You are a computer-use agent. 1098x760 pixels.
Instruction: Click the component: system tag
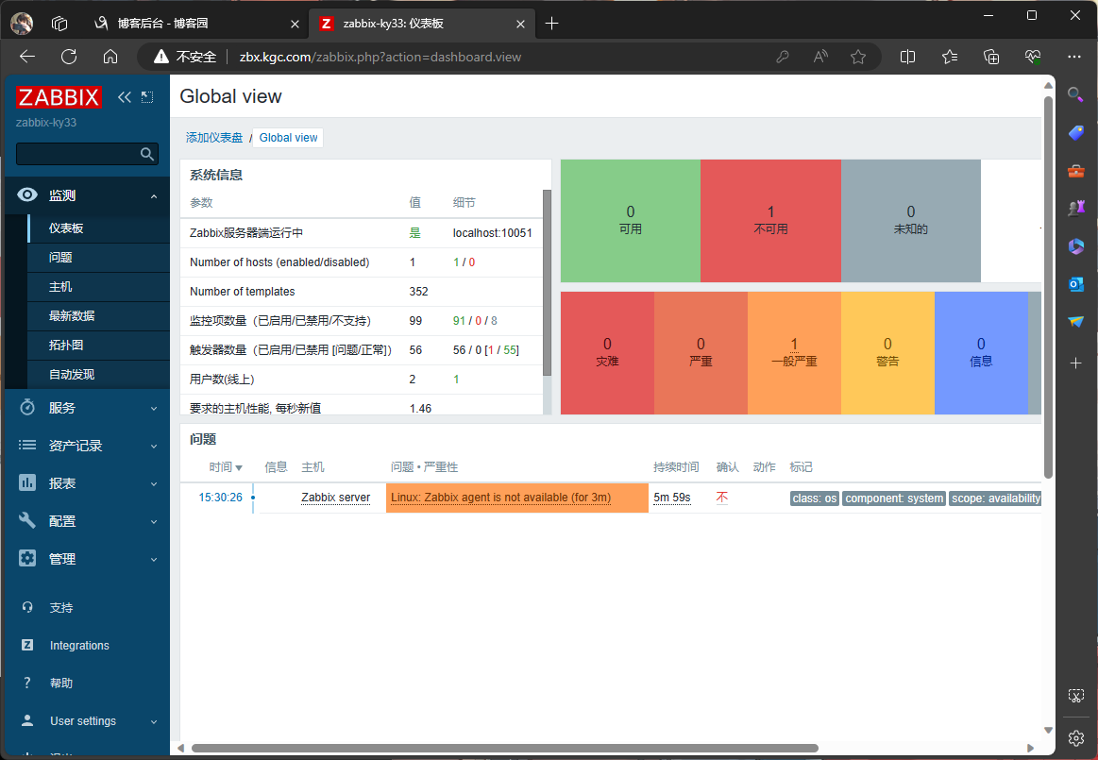coord(894,498)
